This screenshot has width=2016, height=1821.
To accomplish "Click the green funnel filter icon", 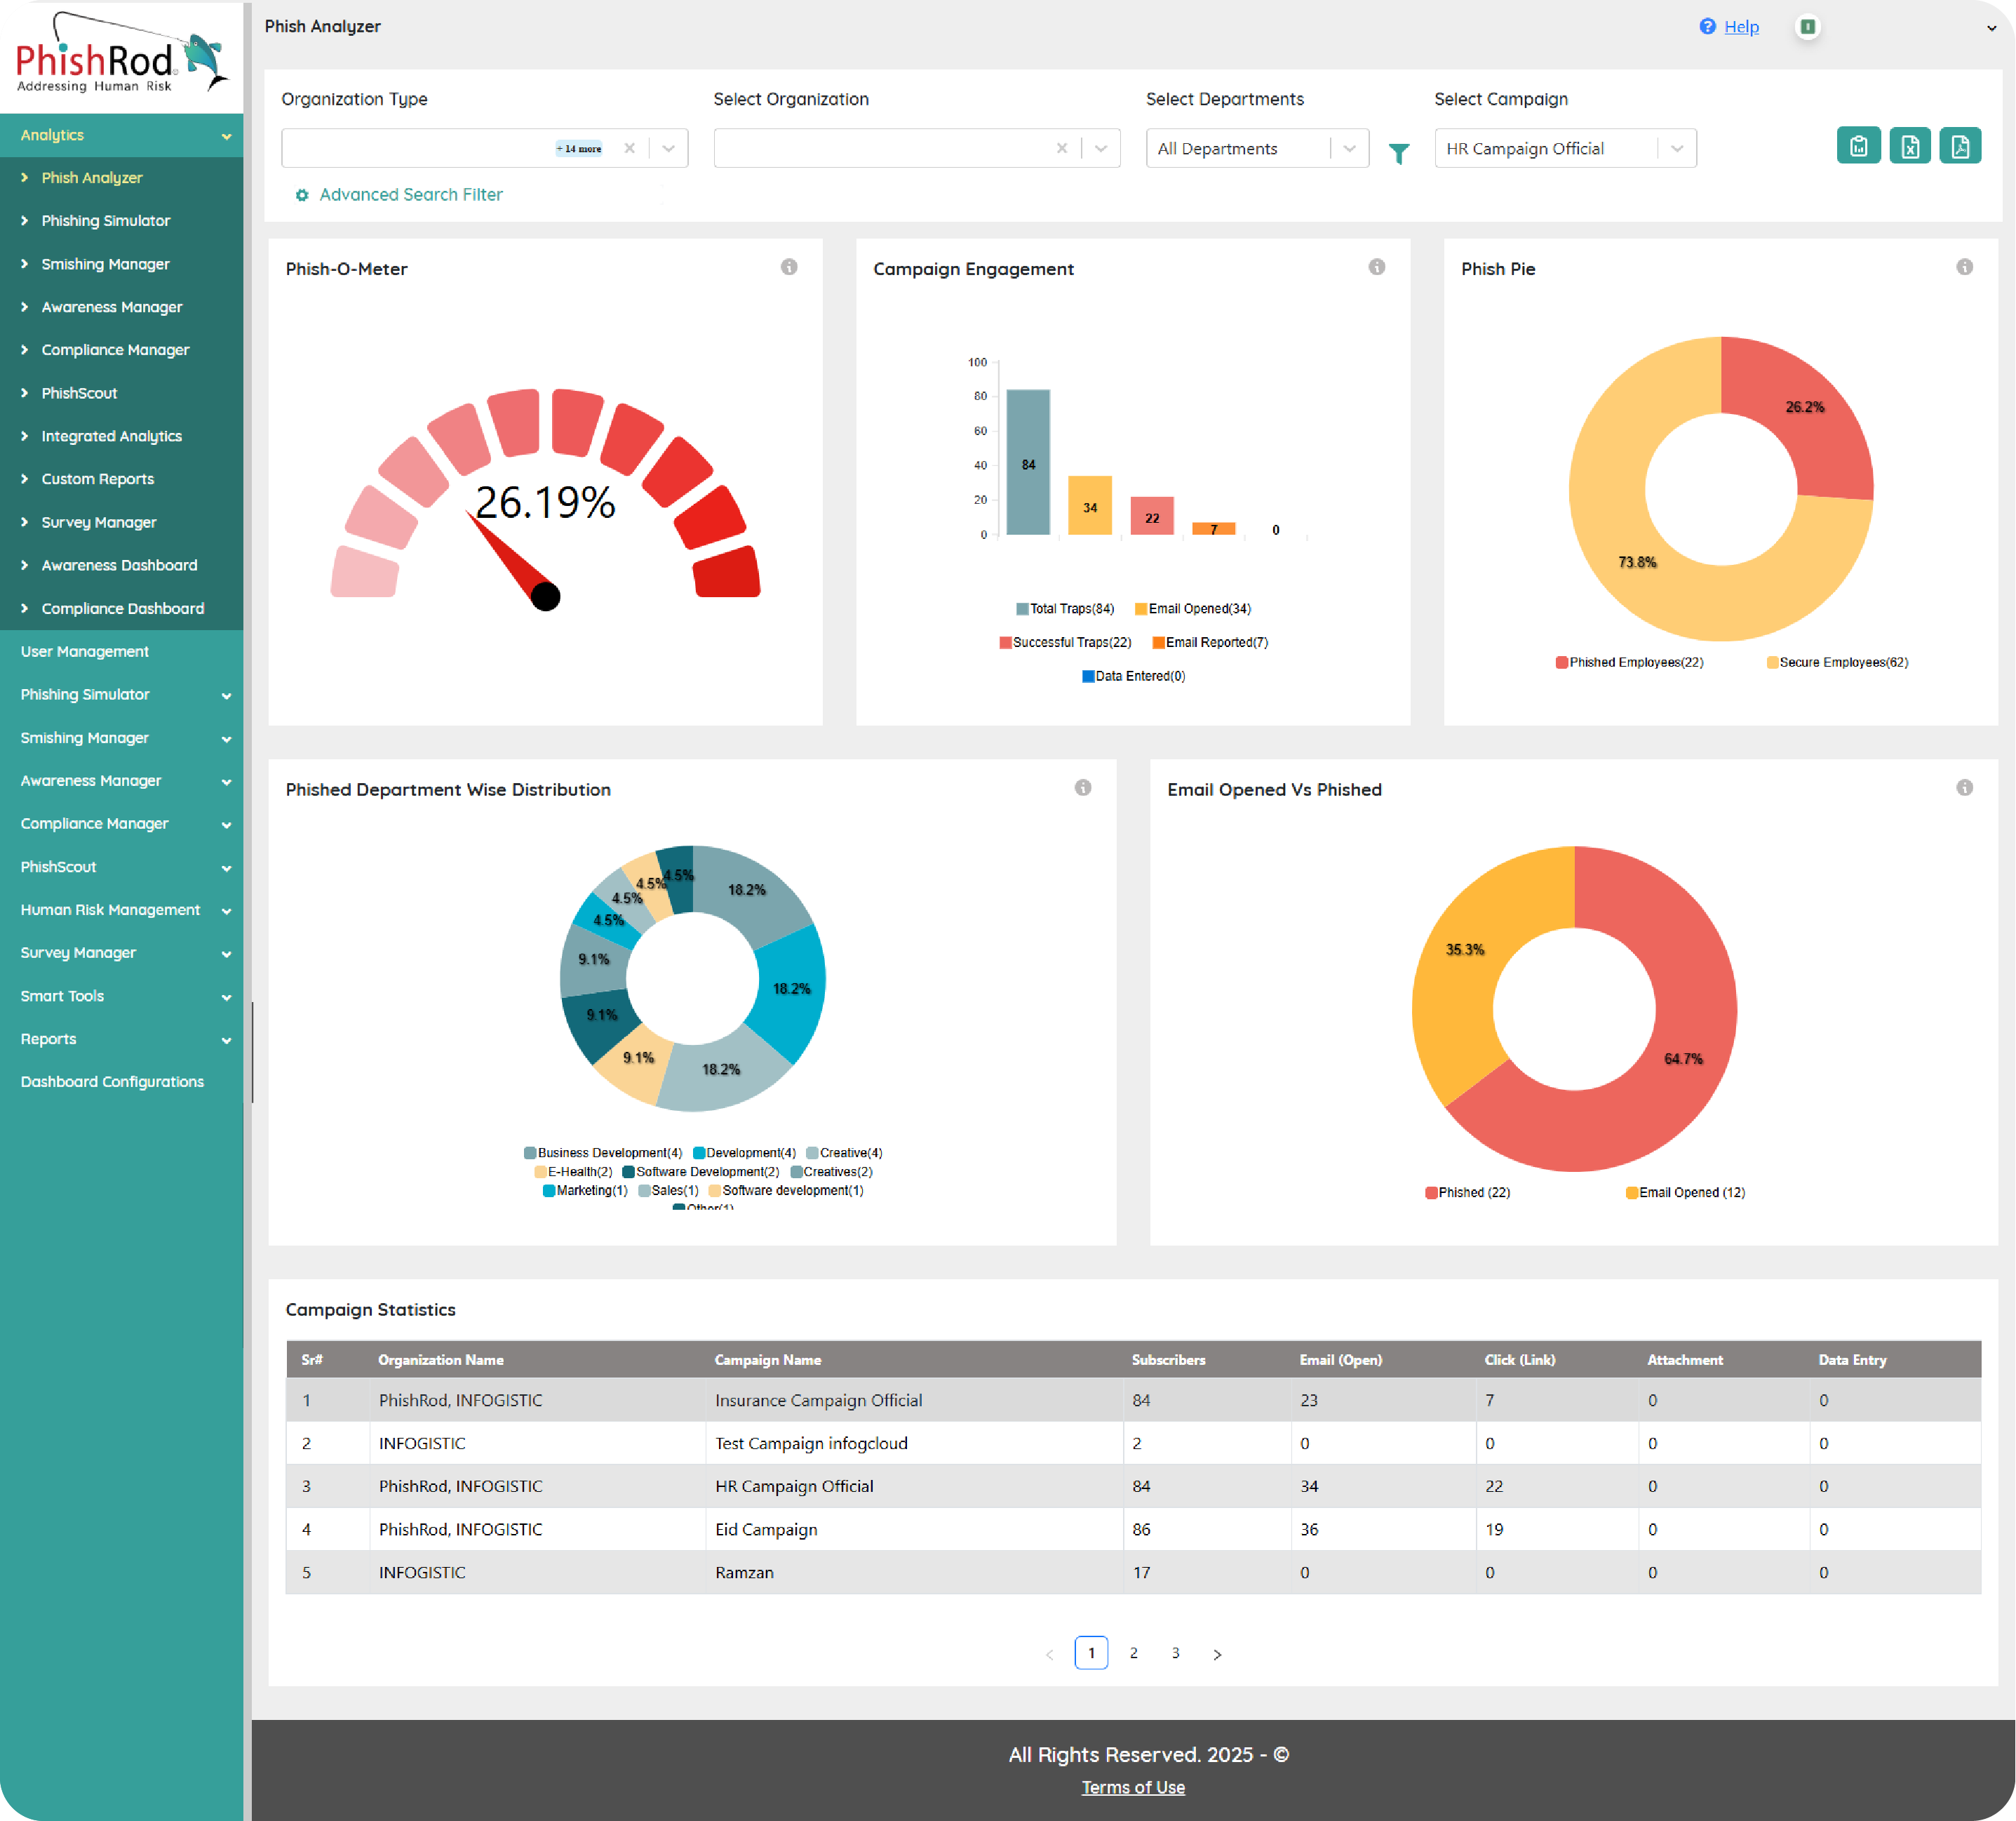I will (1399, 153).
